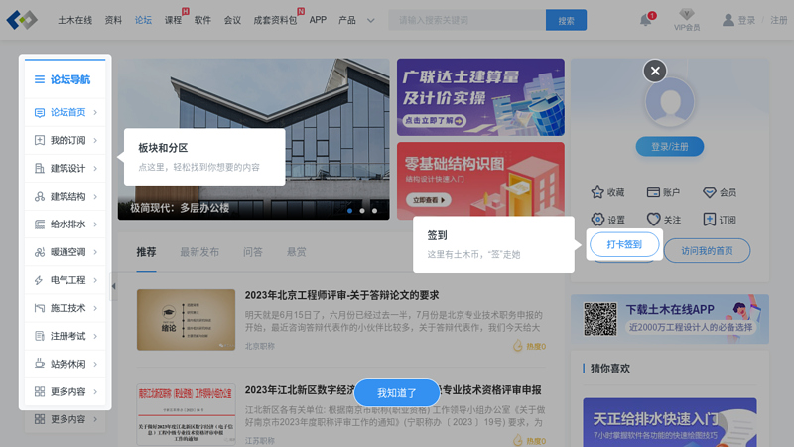Click the 登录 link in header
Screen dimensions: 794x447
point(746,20)
